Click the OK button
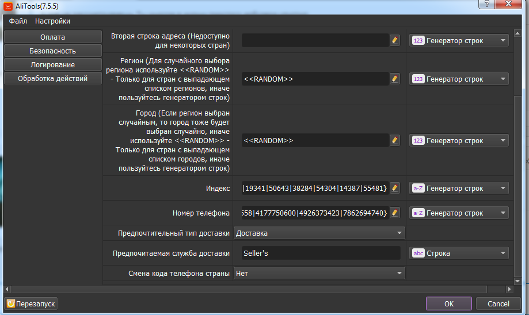 click(x=449, y=304)
